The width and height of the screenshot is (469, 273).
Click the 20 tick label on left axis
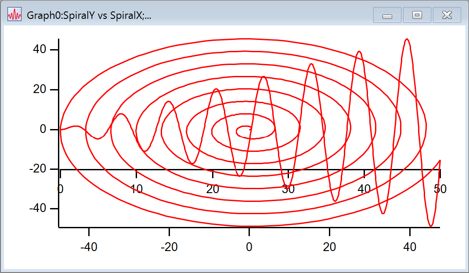point(40,90)
